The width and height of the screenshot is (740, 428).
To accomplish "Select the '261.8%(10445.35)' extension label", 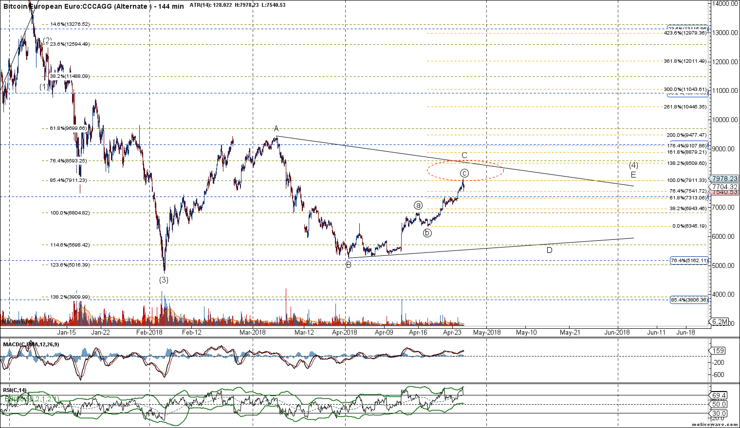I will (x=685, y=107).
